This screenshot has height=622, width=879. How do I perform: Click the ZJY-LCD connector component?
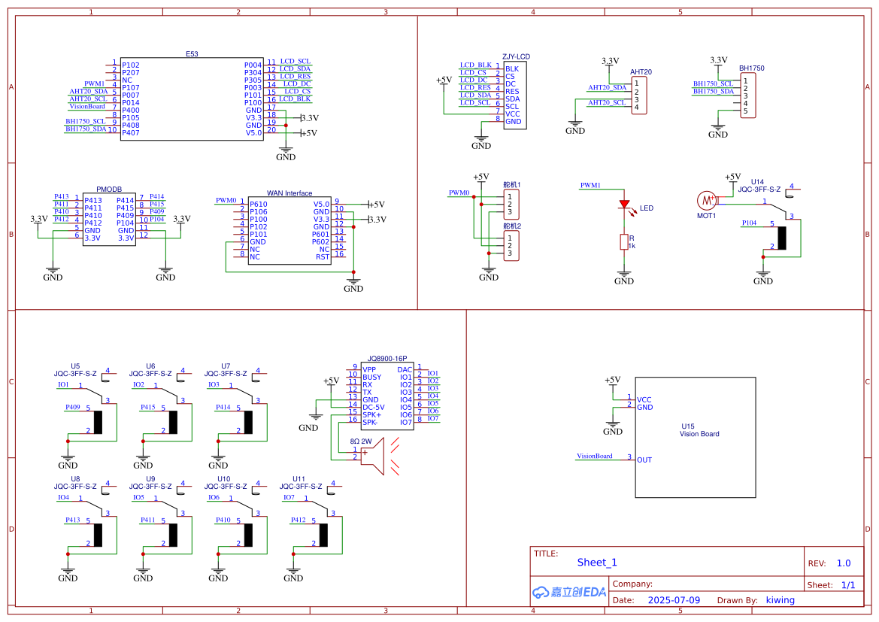(x=514, y=95)
